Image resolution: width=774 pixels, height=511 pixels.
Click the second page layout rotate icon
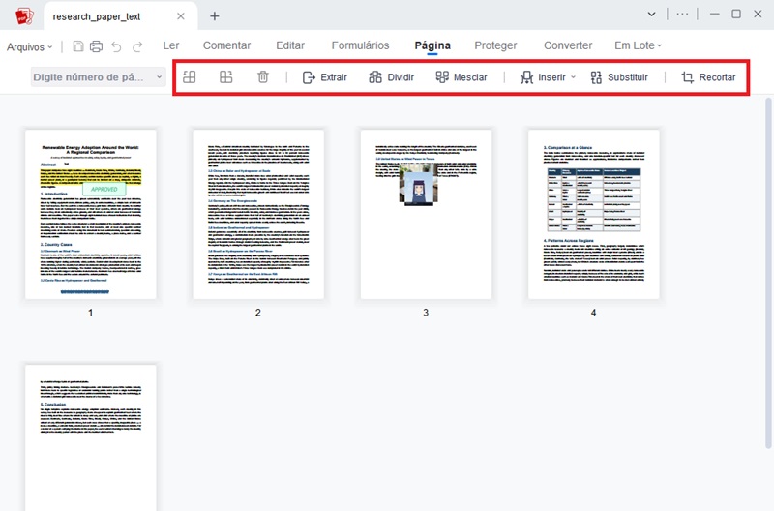click(226, 77)
